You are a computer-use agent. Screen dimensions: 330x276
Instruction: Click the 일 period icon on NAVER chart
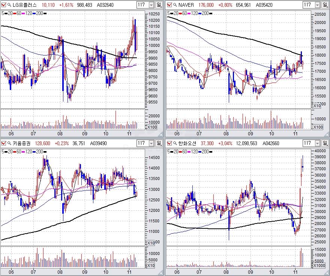click(x=325, y=5)
